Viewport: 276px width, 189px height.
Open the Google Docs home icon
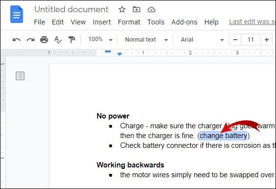pos(17,14)
